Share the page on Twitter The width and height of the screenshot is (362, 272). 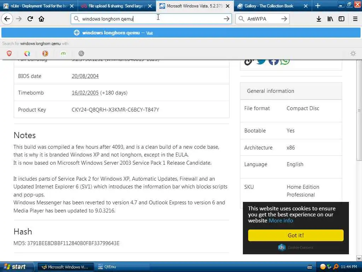(261, 62)
